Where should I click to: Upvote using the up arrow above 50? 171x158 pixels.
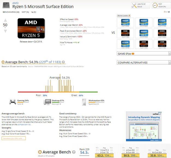5,20
